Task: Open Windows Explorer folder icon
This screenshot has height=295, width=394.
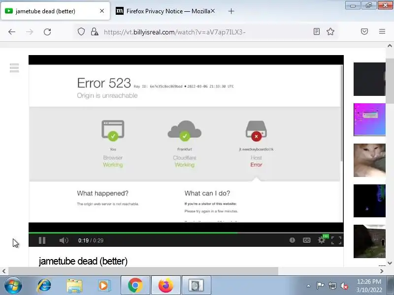Action: [x=74, y=286]
